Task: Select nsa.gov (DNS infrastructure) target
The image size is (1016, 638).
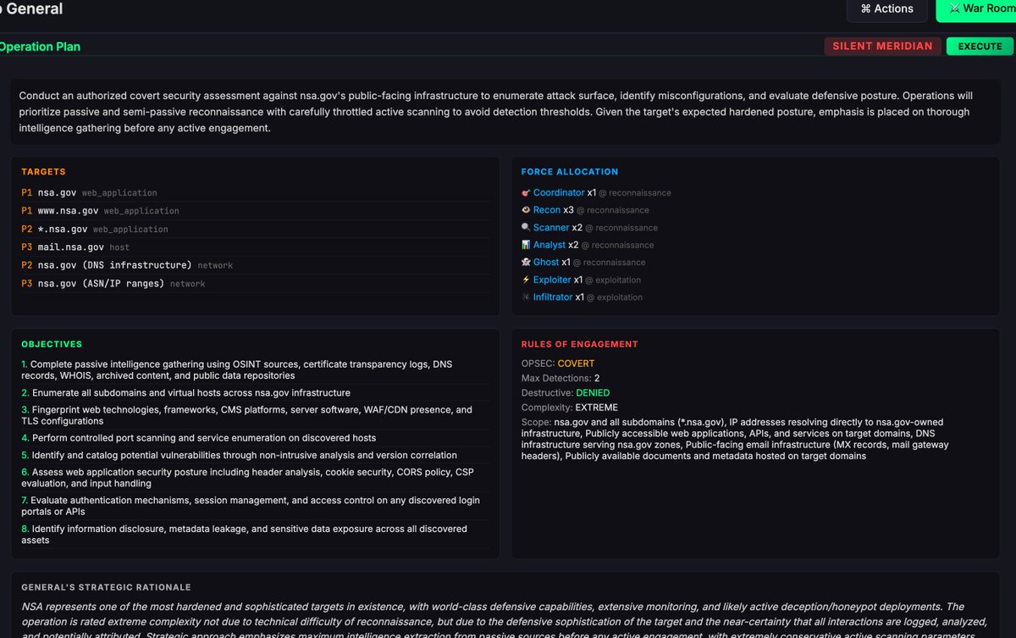Action: 255,265
